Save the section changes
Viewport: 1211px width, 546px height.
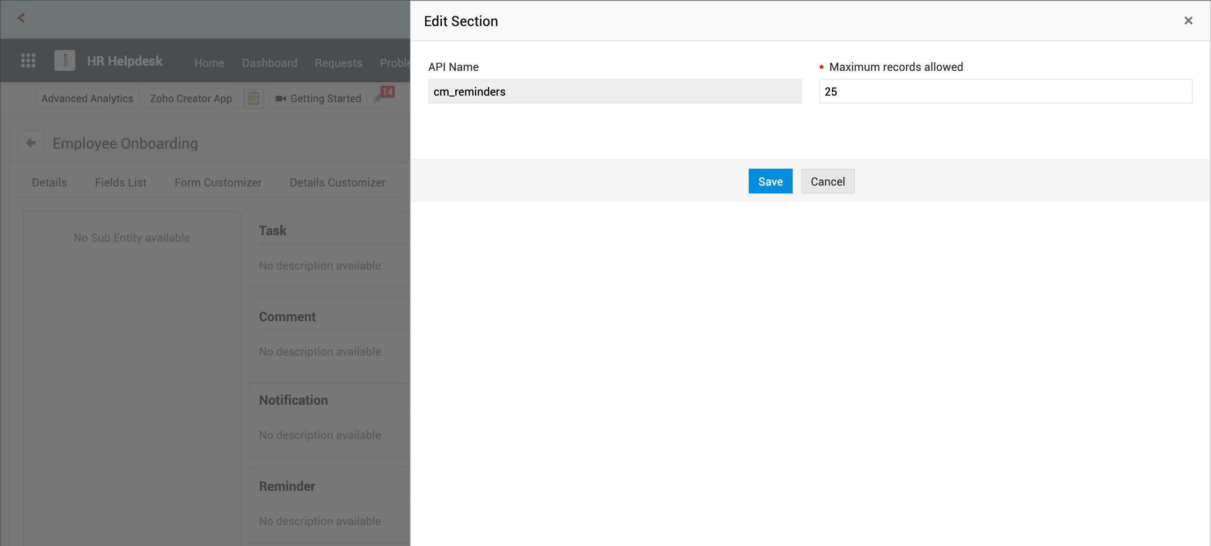click(770, 181)
